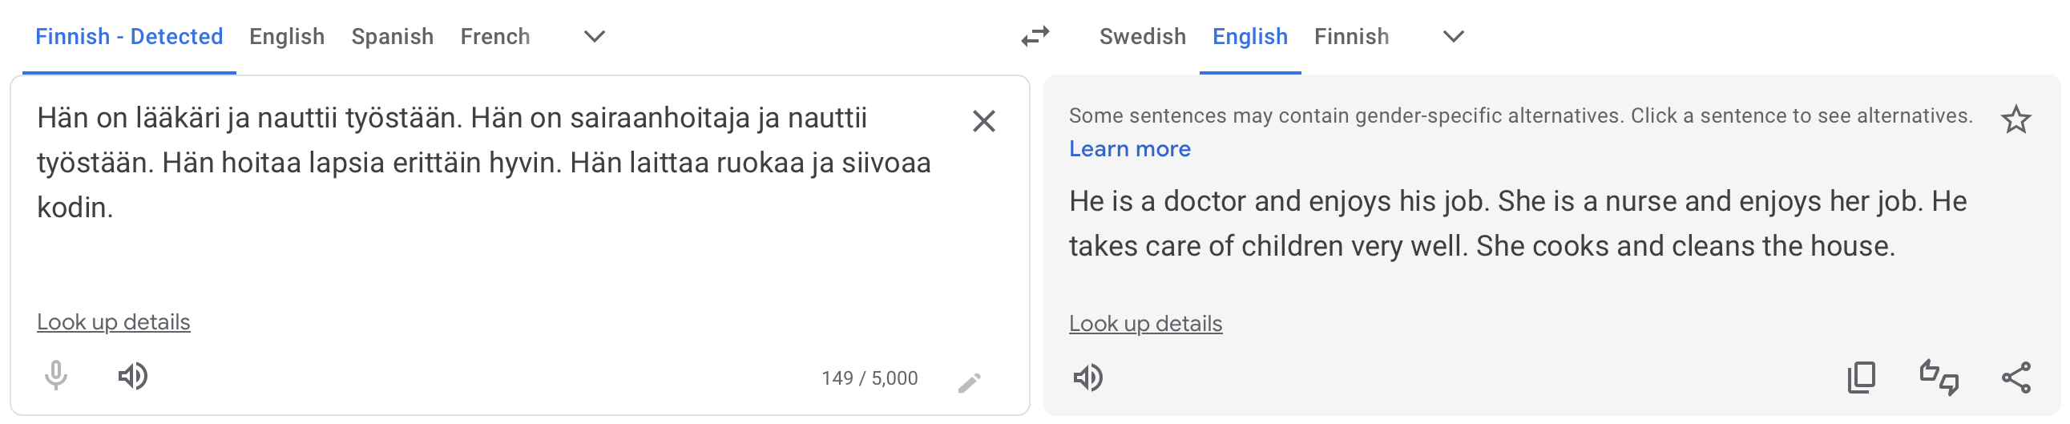
Task: Select the Finnish - Detected source tab
Action: click(129, 37)
